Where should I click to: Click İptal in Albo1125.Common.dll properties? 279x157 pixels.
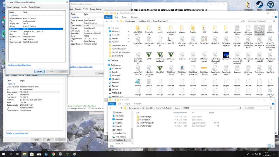click(51, 71)
